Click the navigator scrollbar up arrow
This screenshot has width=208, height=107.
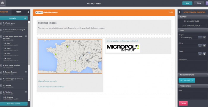(29, 22)
